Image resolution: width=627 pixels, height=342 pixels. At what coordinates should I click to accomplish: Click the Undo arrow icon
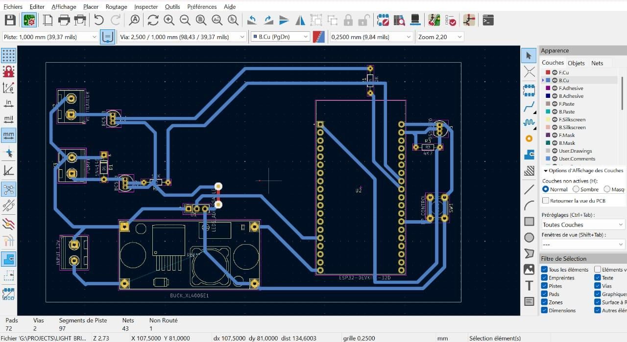click(x=99, y=20)
